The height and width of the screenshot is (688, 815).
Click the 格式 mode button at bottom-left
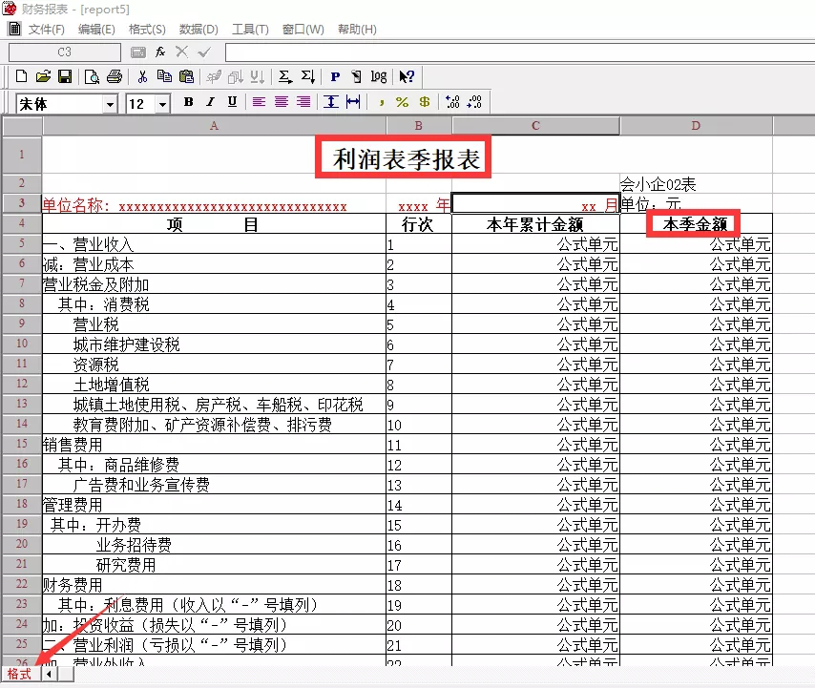pyautogui.click(x=19, y=674)
